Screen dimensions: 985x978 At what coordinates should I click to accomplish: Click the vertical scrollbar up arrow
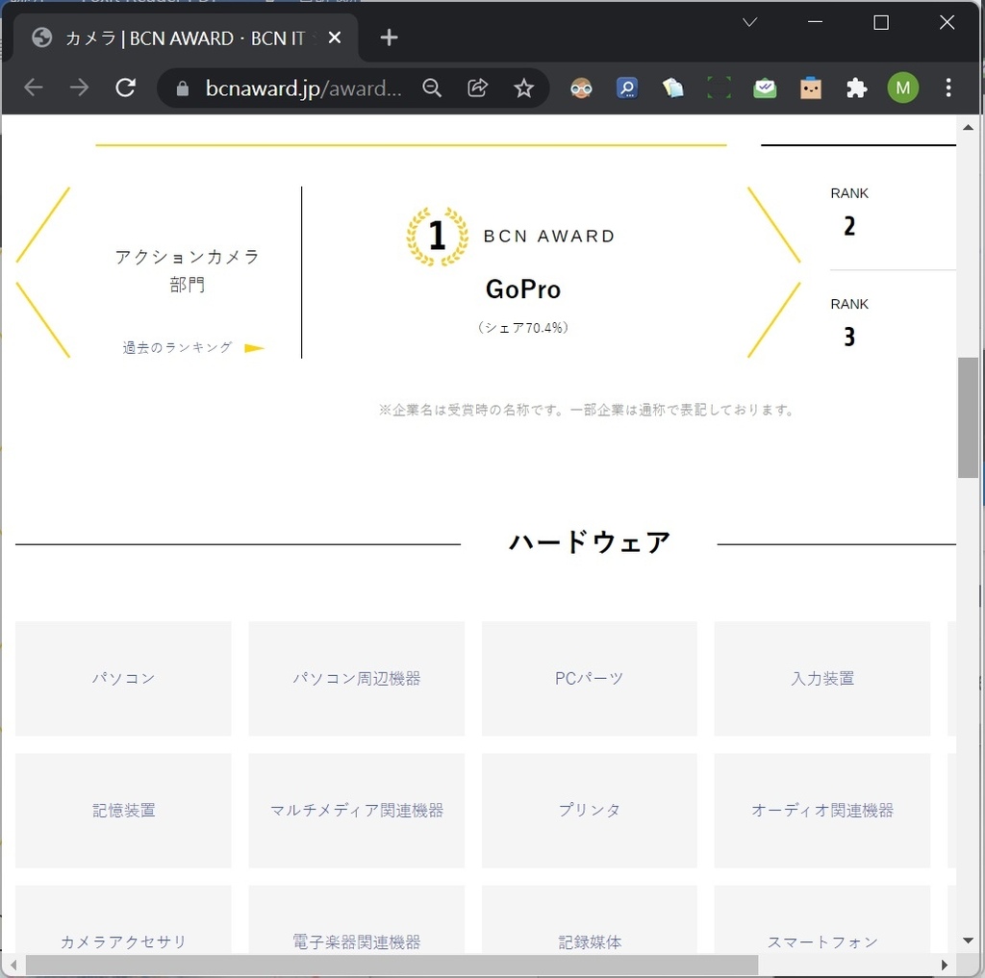(x=968, y=127)
